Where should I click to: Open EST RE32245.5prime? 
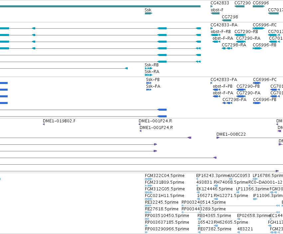162,202
